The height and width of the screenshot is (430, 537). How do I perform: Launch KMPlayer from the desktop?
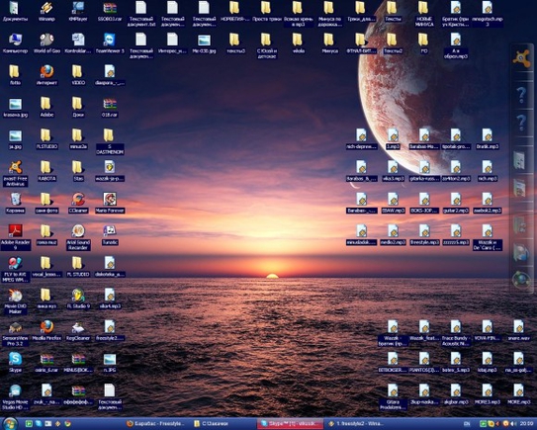[x=78, y=12]
